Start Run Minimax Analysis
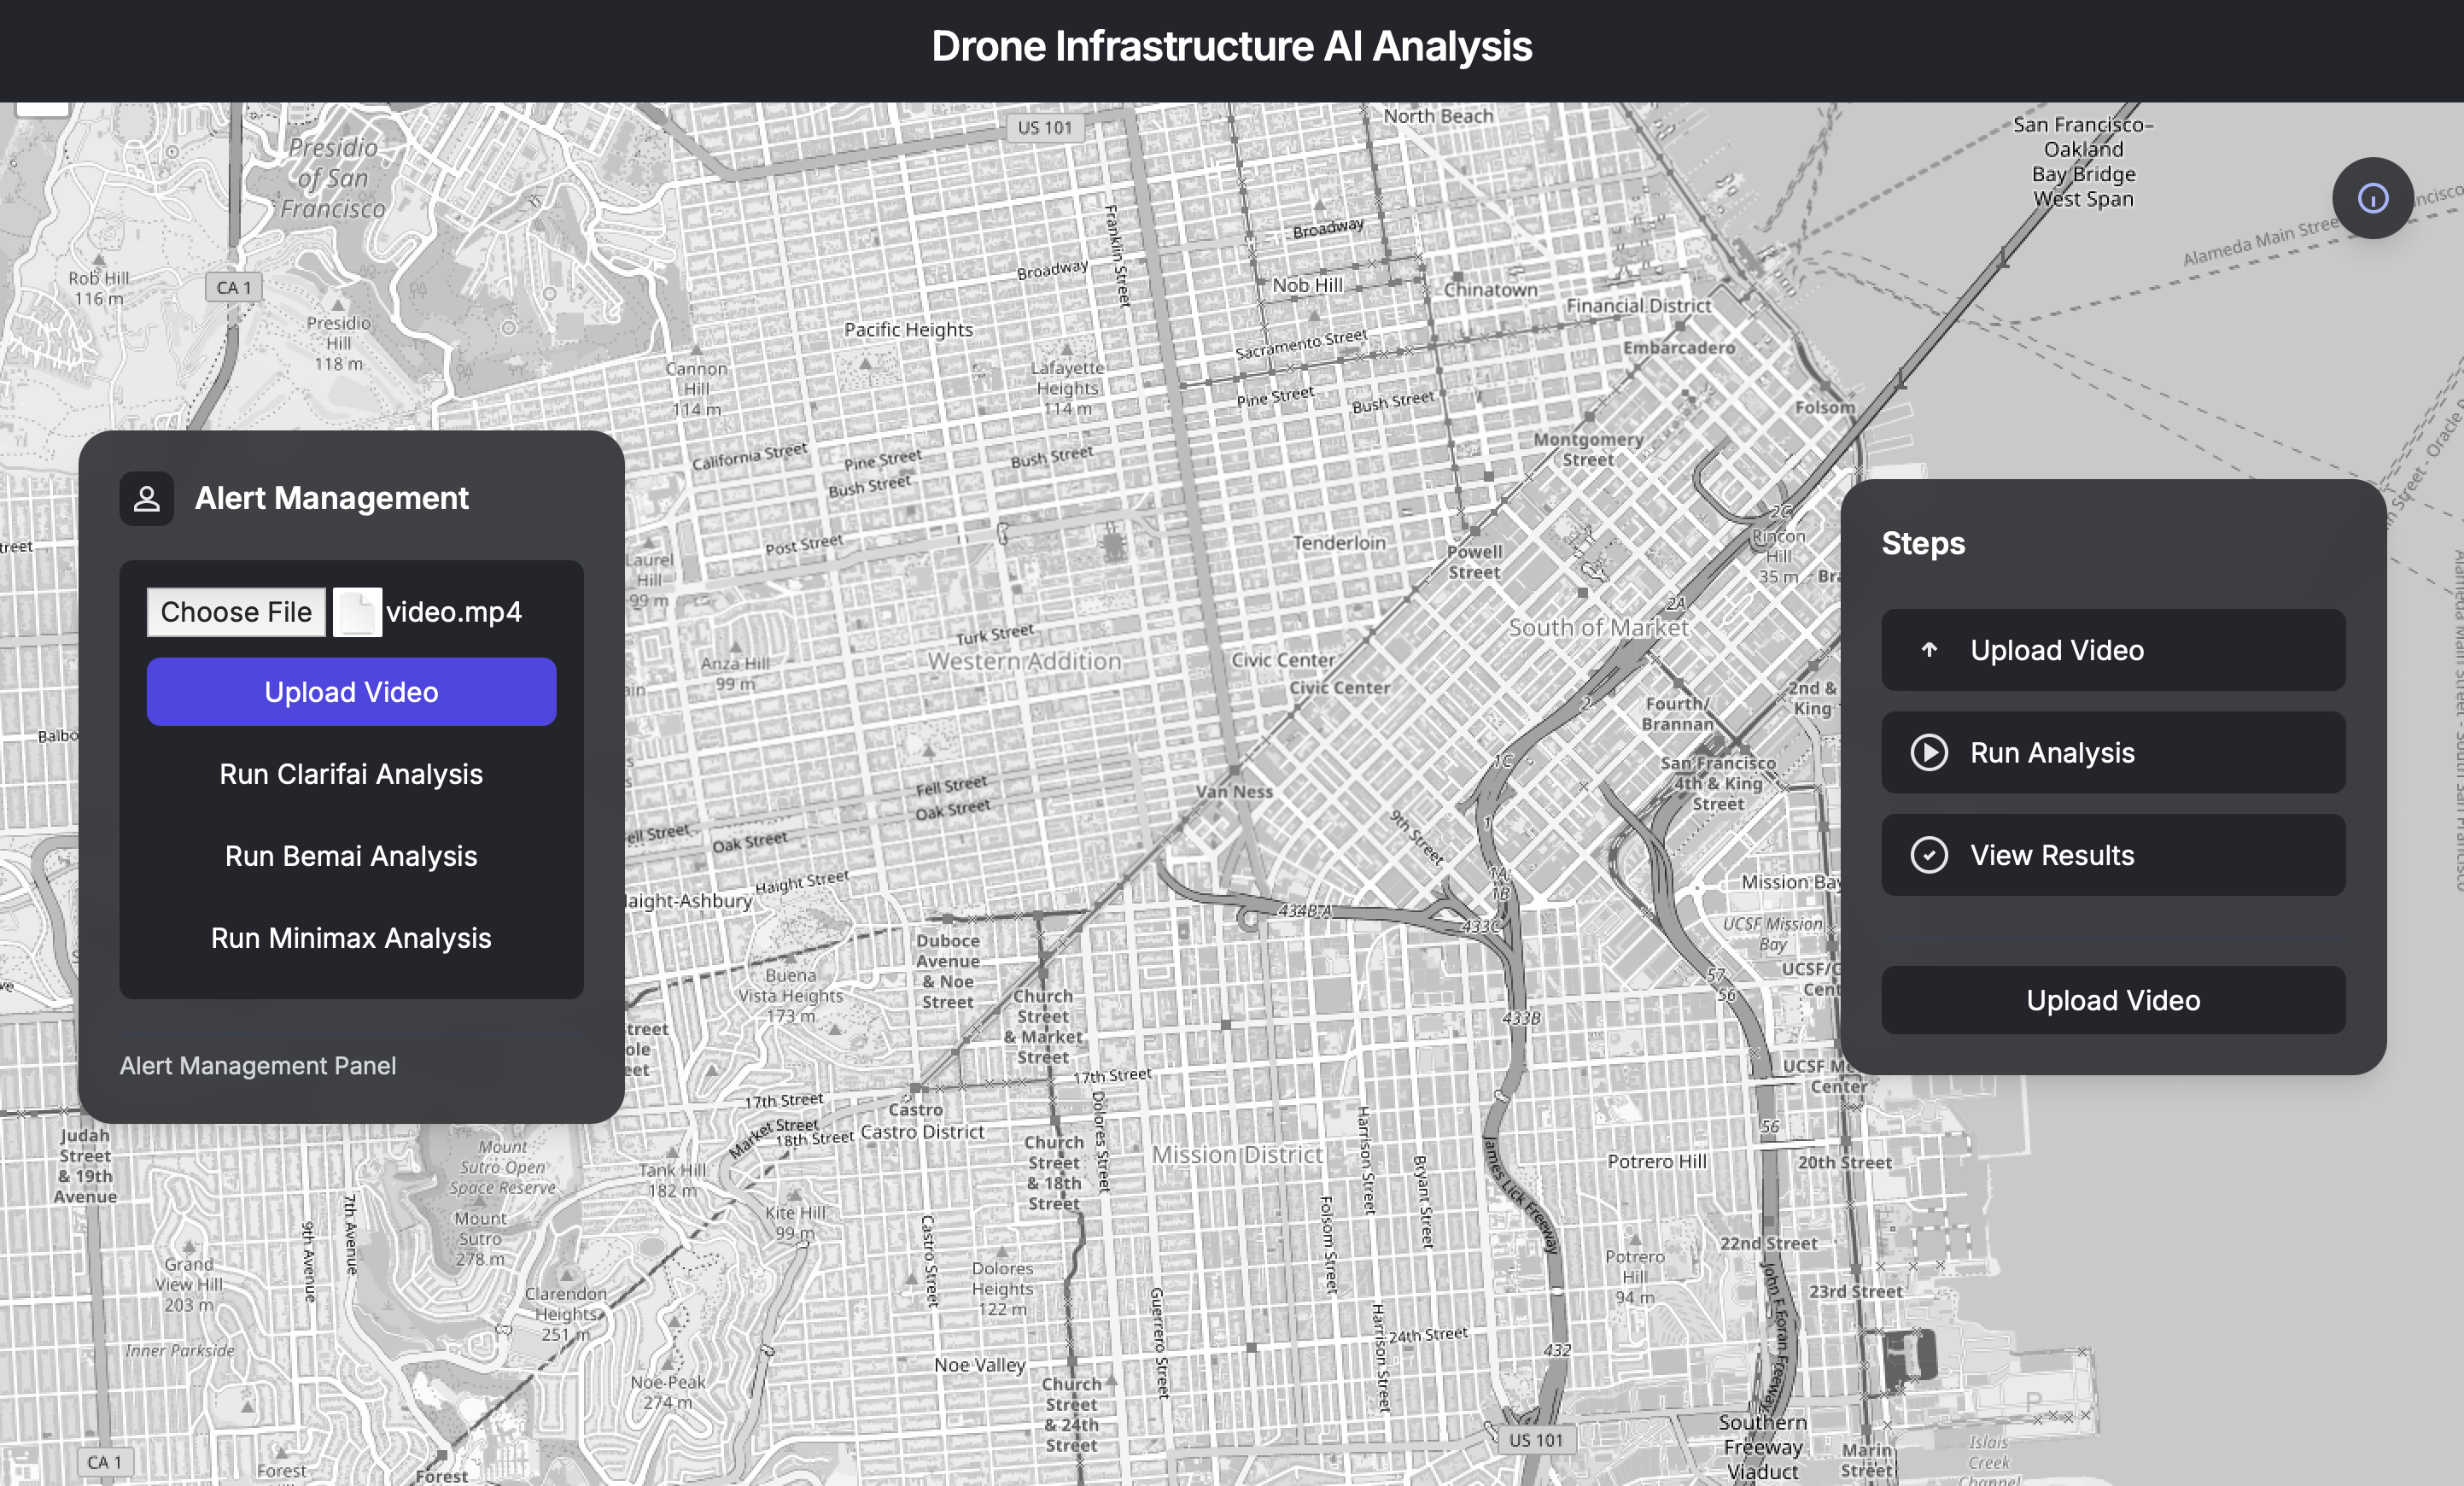The image size is (2464, 1486). pyautogui.click(x=351, y=938)
